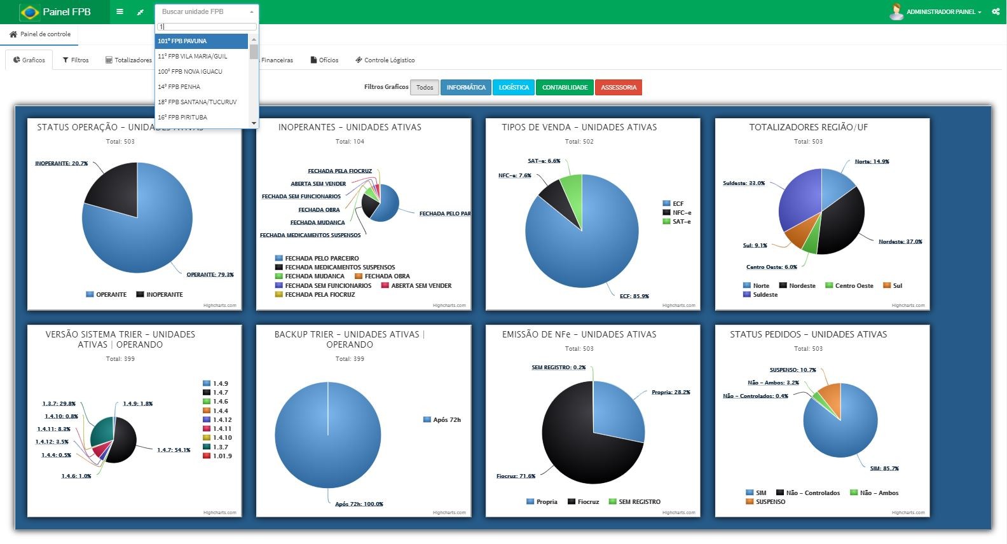Image resolution: width=1007 pixels, height=544 pixels.
Task: Click the Brazil flag logo
Action: coord(29,12)
